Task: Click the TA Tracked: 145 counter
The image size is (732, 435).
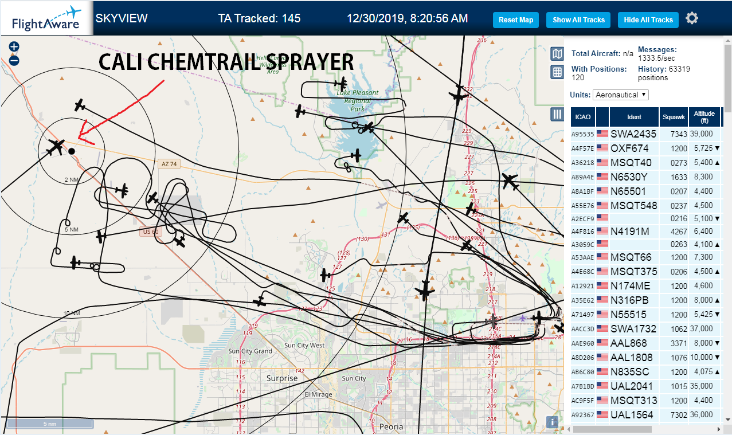Action: [259, 18]
